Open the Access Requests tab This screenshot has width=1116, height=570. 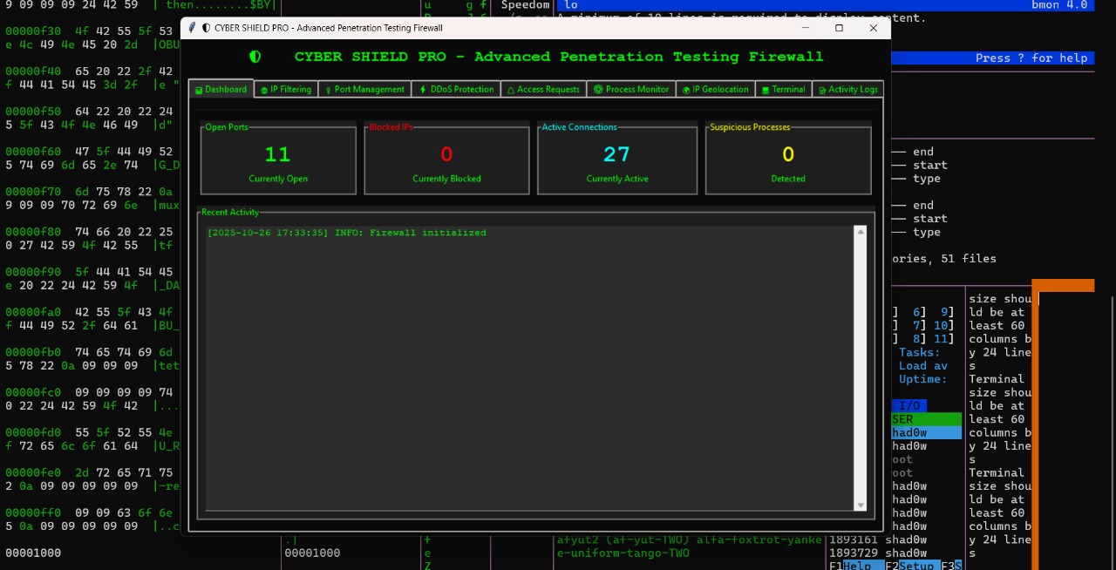(543, 89)
